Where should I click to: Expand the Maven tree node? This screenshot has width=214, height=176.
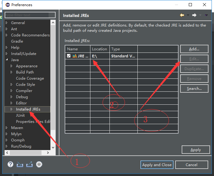tap(6, 128)
